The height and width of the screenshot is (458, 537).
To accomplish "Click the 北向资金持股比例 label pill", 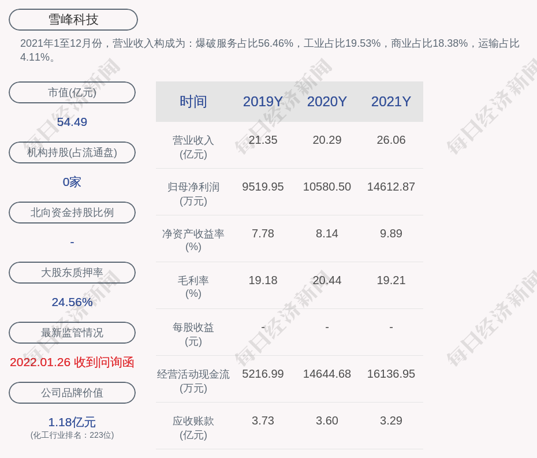I will pyautogui.click(x=72, y=213).
